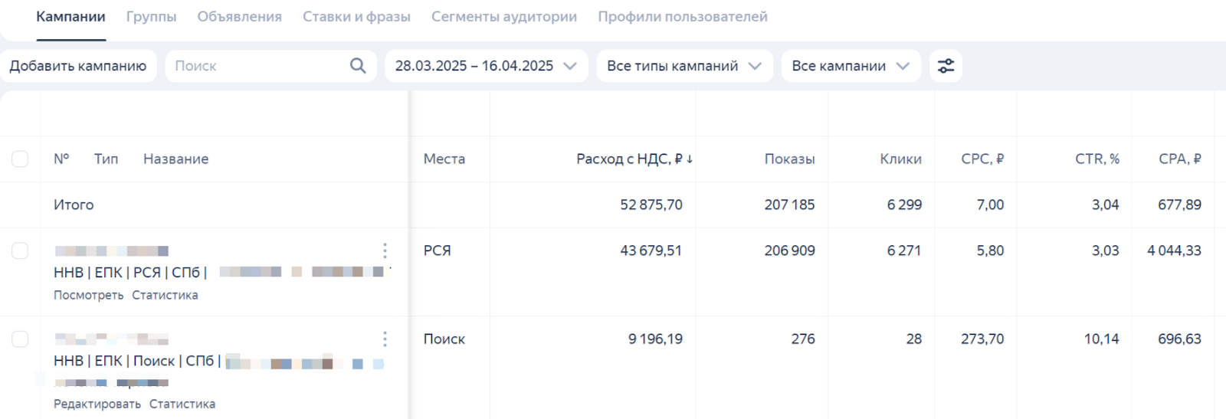
Task: Open three-dot menu for Поиск campaign
Action: click(x=385, y=339)
